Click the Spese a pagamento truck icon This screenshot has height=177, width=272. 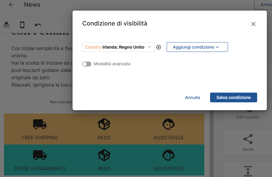[40, 155]
